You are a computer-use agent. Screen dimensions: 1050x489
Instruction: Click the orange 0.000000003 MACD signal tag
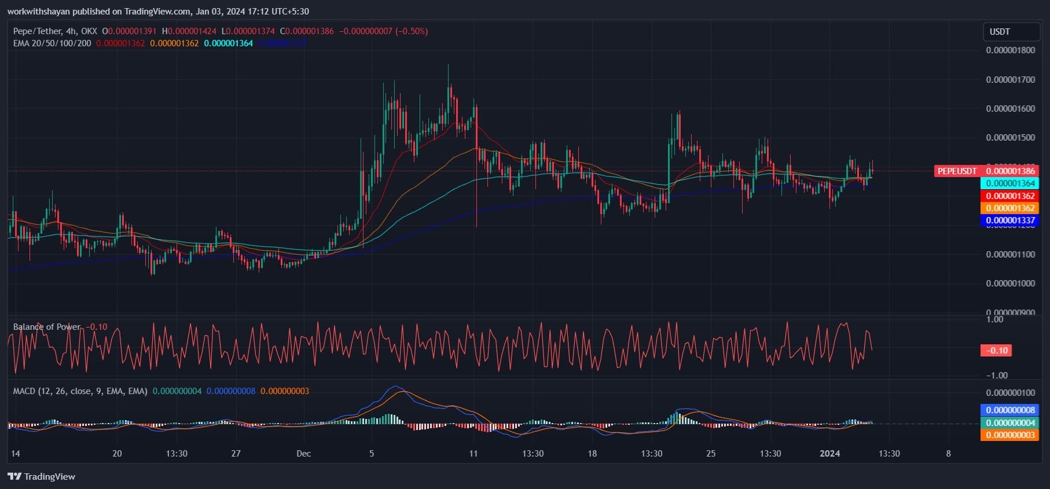click(x=1009, y=435)
